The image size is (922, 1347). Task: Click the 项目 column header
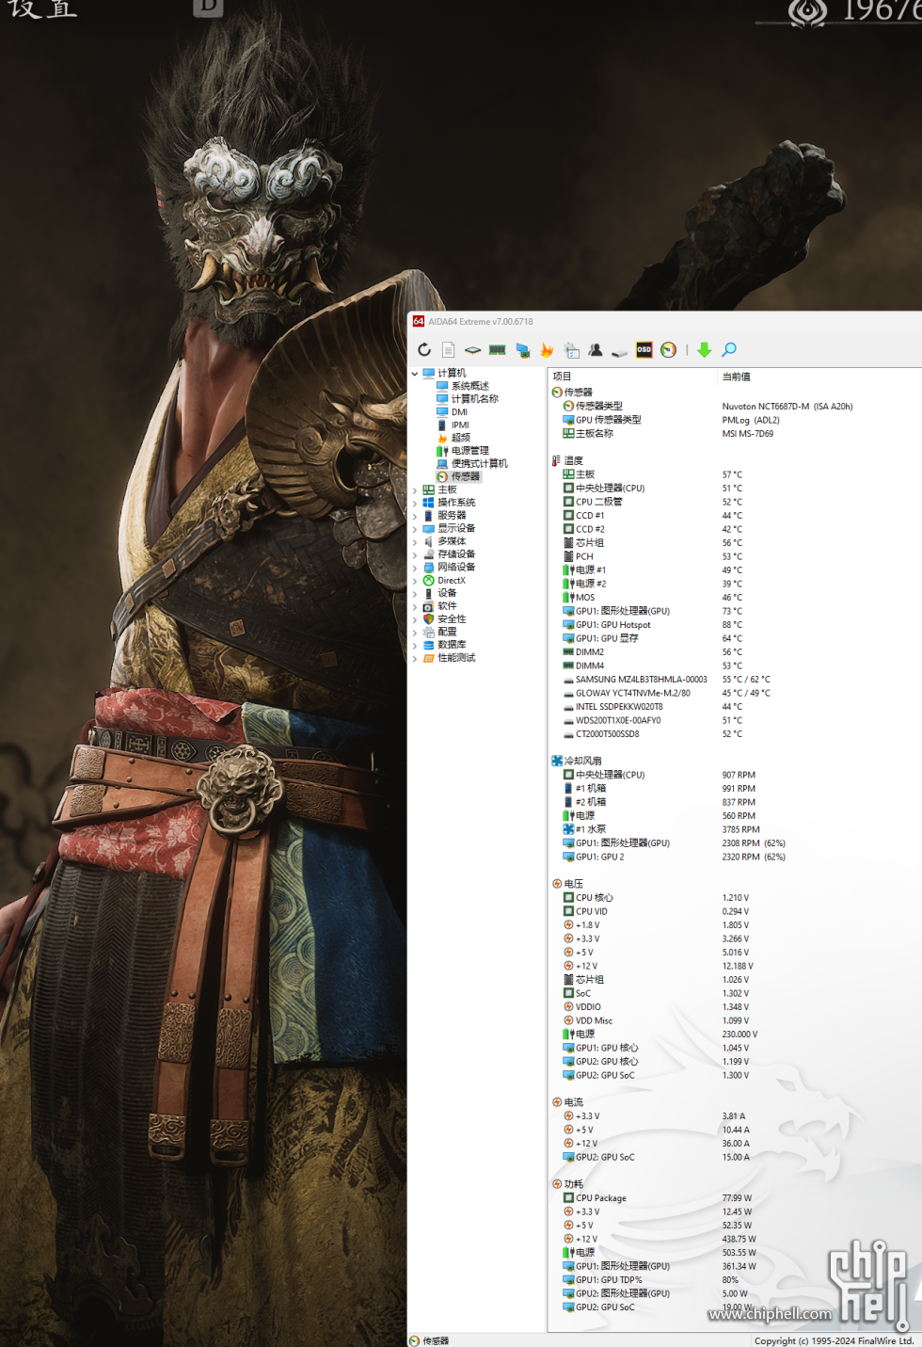[x=563, y=377]
